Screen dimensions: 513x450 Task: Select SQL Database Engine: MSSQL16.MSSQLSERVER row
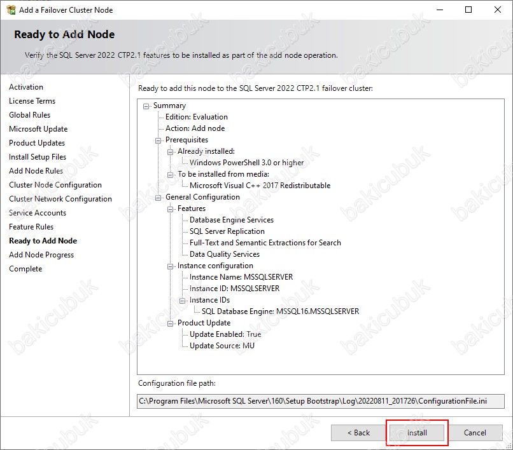tap(281, 311)
